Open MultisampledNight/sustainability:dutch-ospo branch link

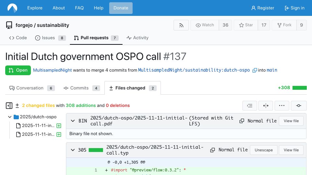click(x=194, y=70)
